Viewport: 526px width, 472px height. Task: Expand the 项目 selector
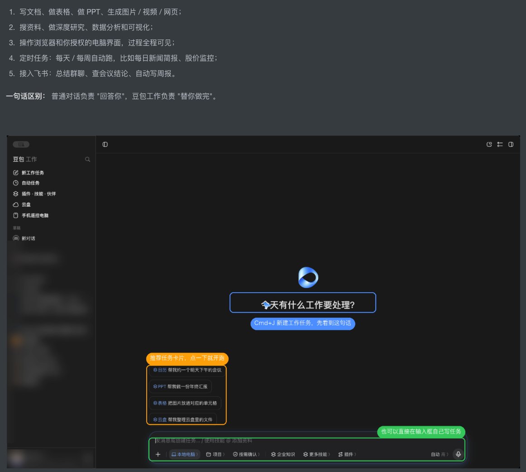(x=215, y=454)
